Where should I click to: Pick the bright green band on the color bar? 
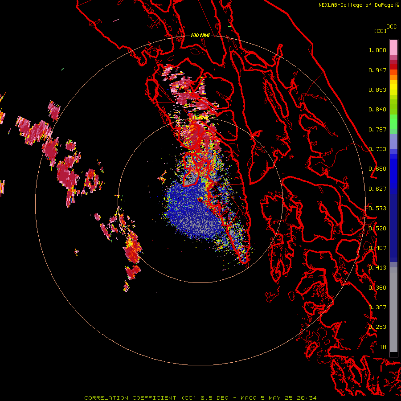pyautogui.click(x=393, y=122)
